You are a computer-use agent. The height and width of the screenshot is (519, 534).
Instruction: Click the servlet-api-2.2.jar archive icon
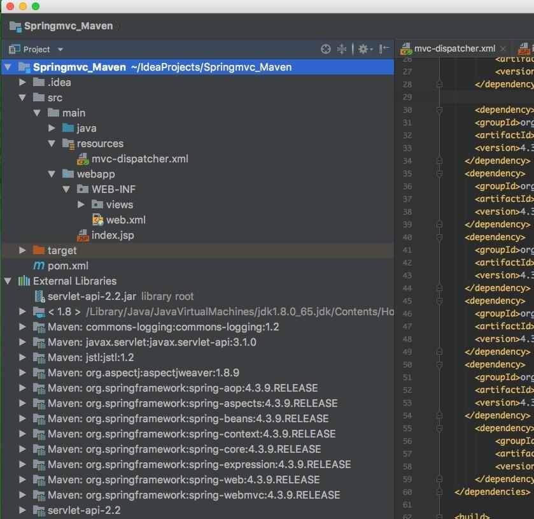[x=40, y=297]
